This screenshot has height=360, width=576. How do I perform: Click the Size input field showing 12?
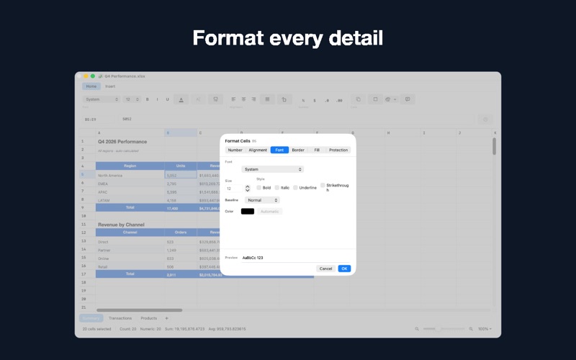[x=235, y=189]
